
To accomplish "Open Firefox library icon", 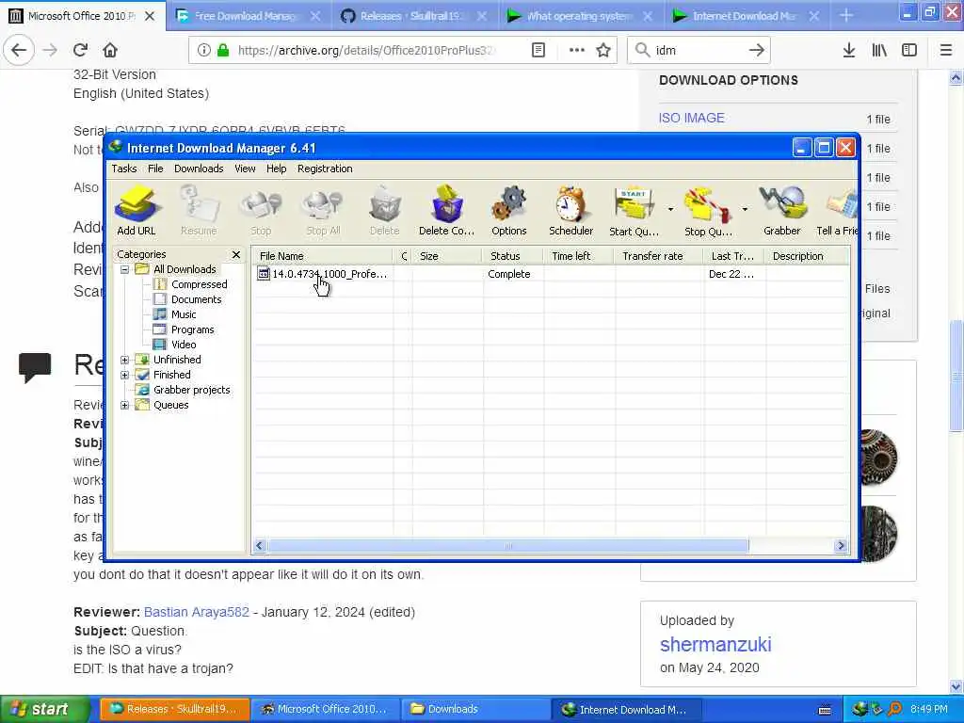I will pos(879,51).
